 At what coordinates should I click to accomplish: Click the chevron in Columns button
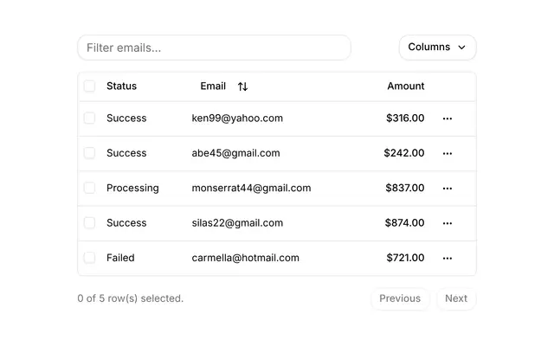tap(461, 48)
